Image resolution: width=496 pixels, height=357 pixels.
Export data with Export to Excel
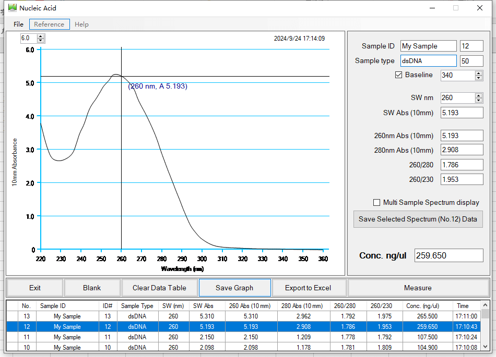click(308, 288)
